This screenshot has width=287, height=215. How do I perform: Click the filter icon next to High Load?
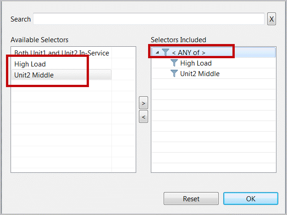coord(174,63)
